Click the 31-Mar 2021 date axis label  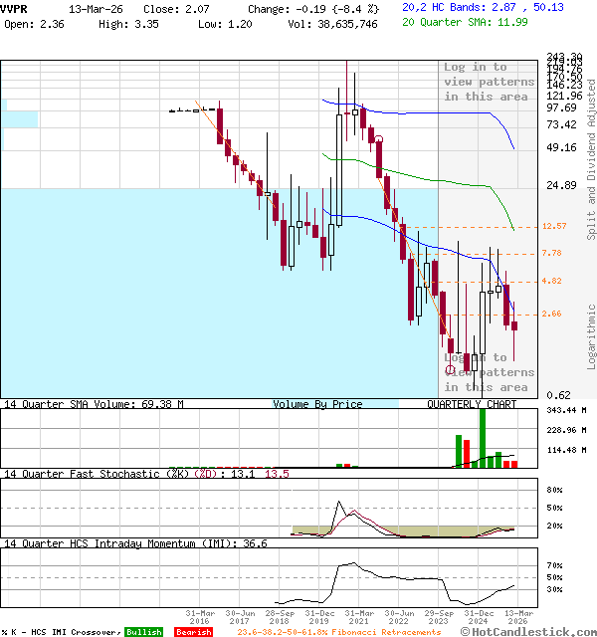tap(359, 617)
